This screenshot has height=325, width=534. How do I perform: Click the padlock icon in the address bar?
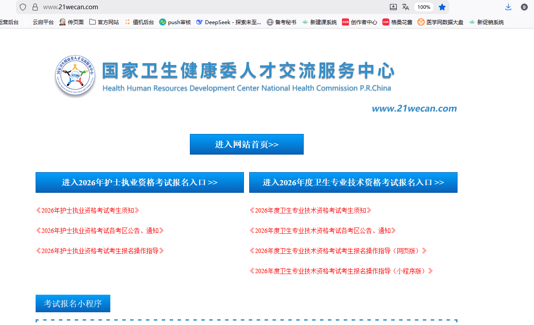pyautogui.click(x=35, y=7)
